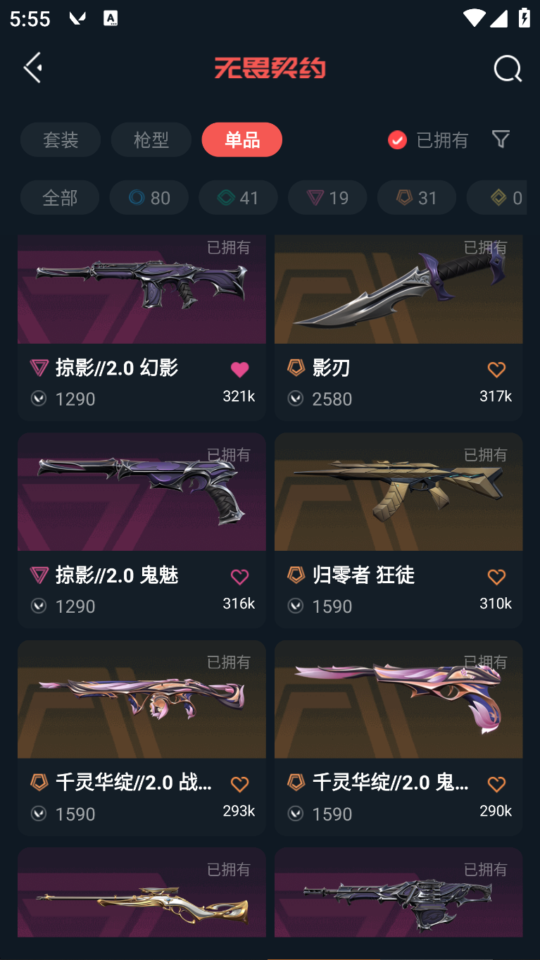This screenshot has width=540, height=960.
Task: Switch to the 套装 tab
Action: click(x=61, y=139)
